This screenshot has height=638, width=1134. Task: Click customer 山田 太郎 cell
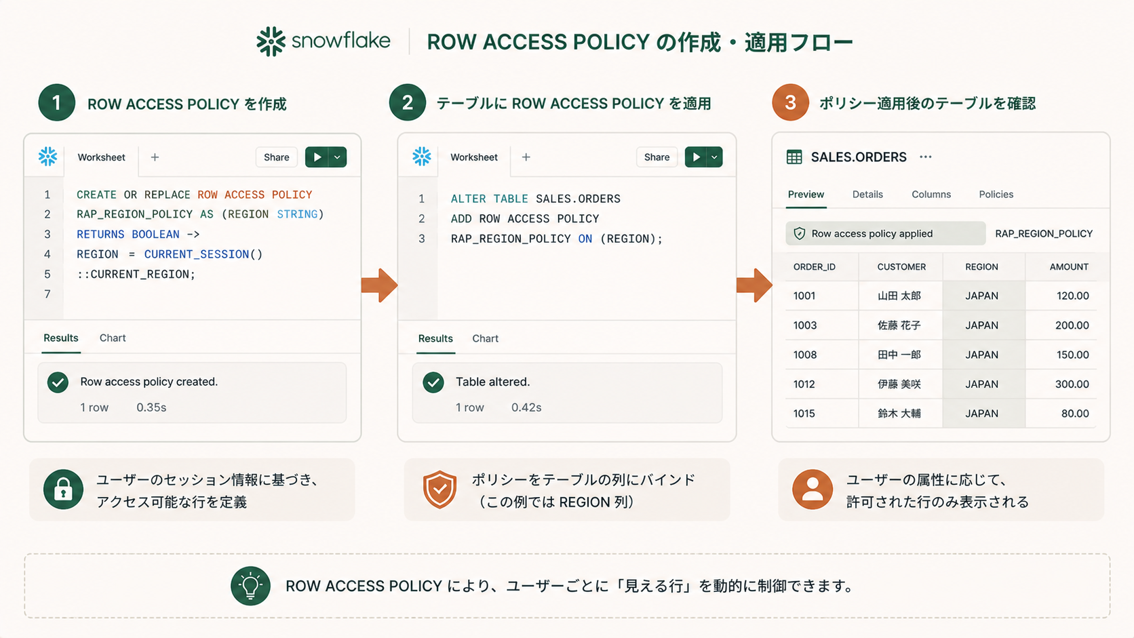pyautogui.click(x=899, y=296)
